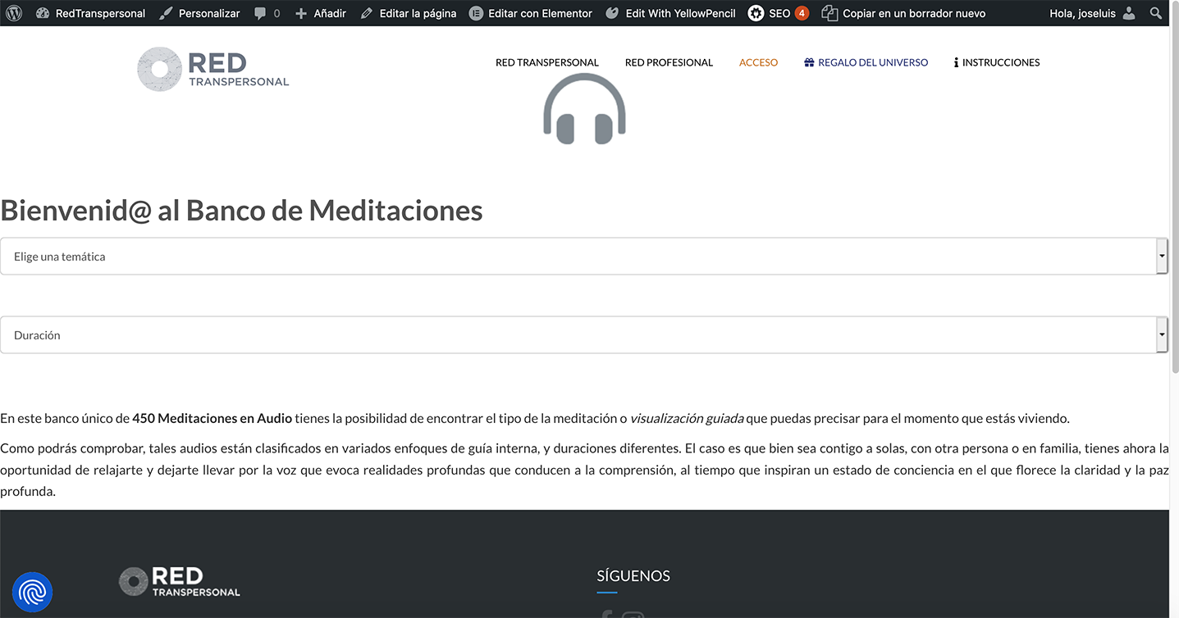This screenshot has width=1179, height=618.
Task: Open the comments bubble icon
Action: (x=260, y=13)
